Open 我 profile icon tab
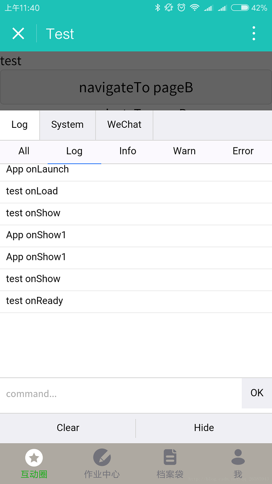Image resolution: width=272 pixels, height=484 pixels. [x=238, y=457]
